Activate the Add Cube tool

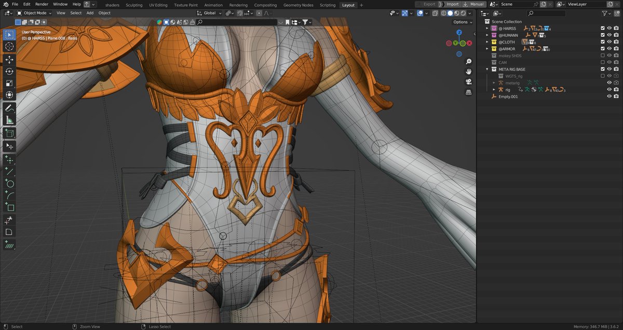tap(9, 133)
